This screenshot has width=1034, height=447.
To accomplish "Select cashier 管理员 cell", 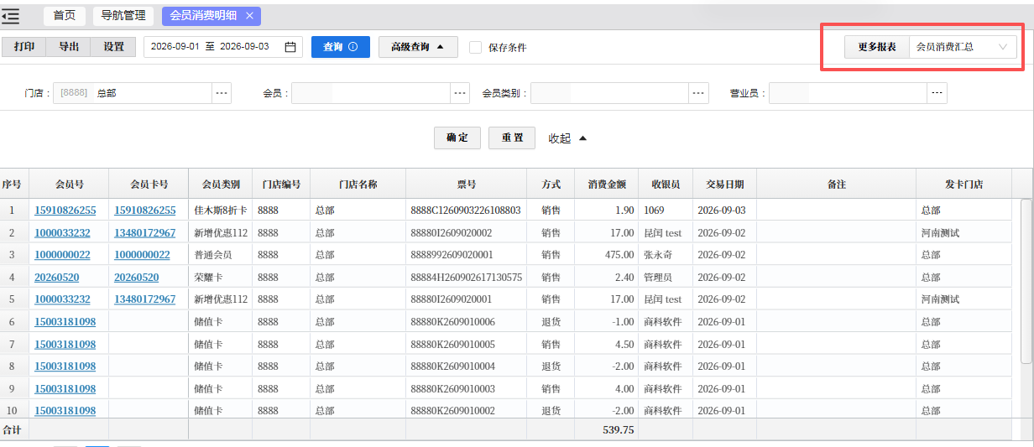I will (x=666, y=277).
